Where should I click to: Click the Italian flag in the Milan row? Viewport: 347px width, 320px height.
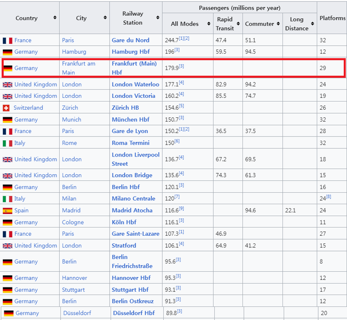point(7,199)
